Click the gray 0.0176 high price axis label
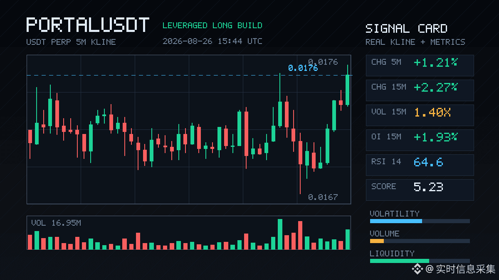499x280 pixels. coord(323,62)
